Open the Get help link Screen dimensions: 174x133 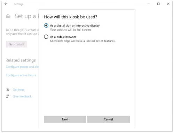point(18,90)
